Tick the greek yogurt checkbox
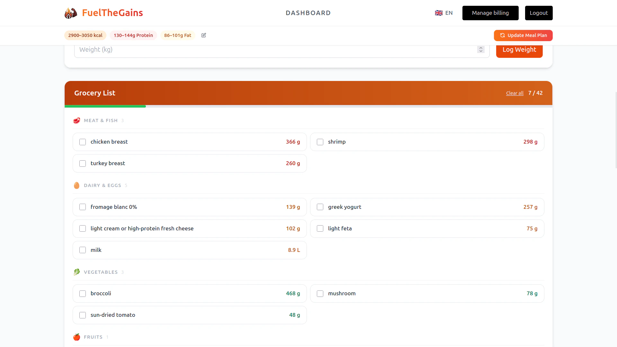The image size is (617, 347). click(x=320, y=207)
